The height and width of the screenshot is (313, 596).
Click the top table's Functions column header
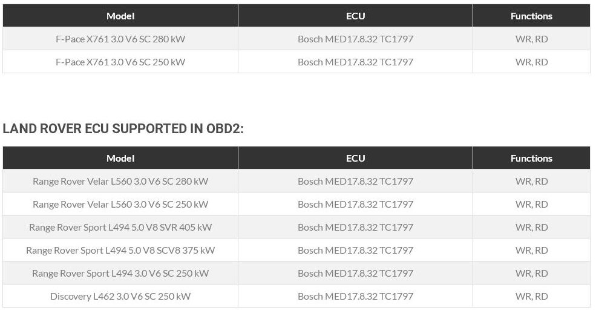coord(531,16)
